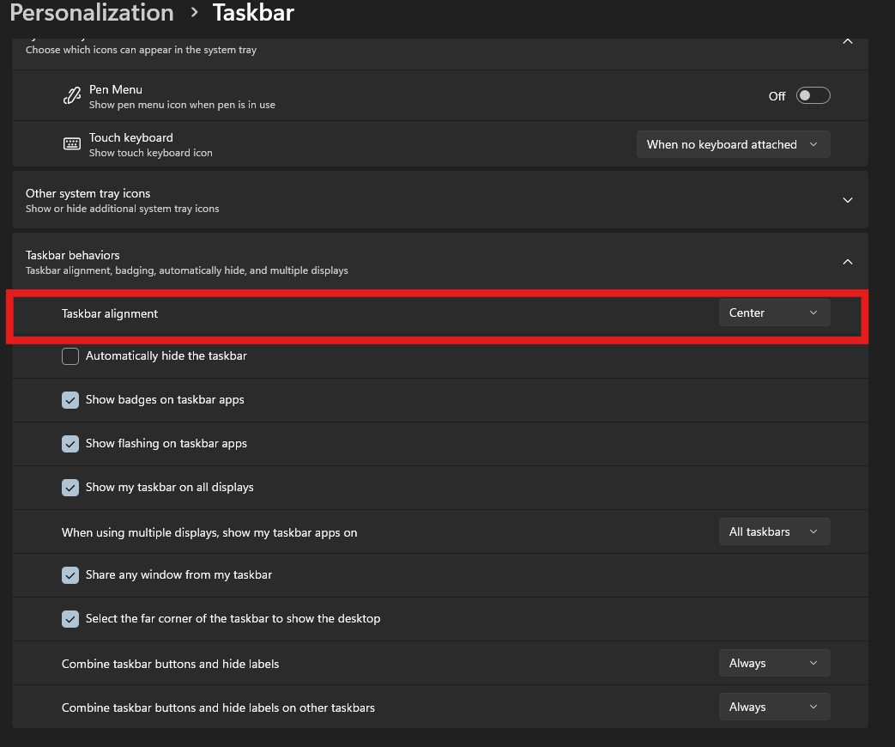This screenshot has width=895, height=747.
Task: Collapse the system tray icons section
Action: [x=848, y=41]
